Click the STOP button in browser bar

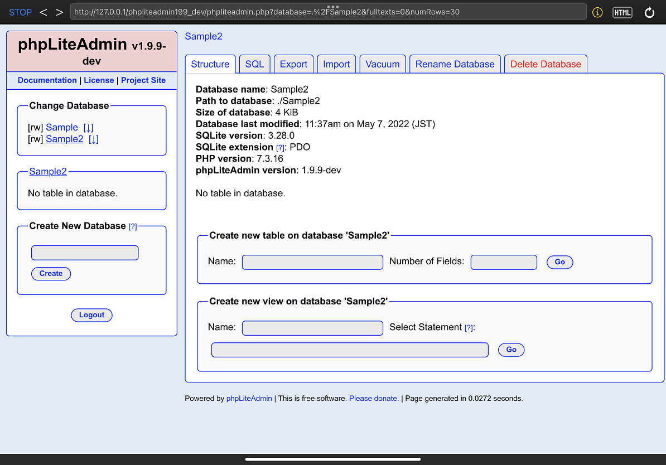21,12
